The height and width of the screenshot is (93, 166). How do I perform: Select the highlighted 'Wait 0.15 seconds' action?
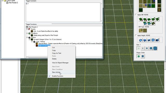pos(44,45)
